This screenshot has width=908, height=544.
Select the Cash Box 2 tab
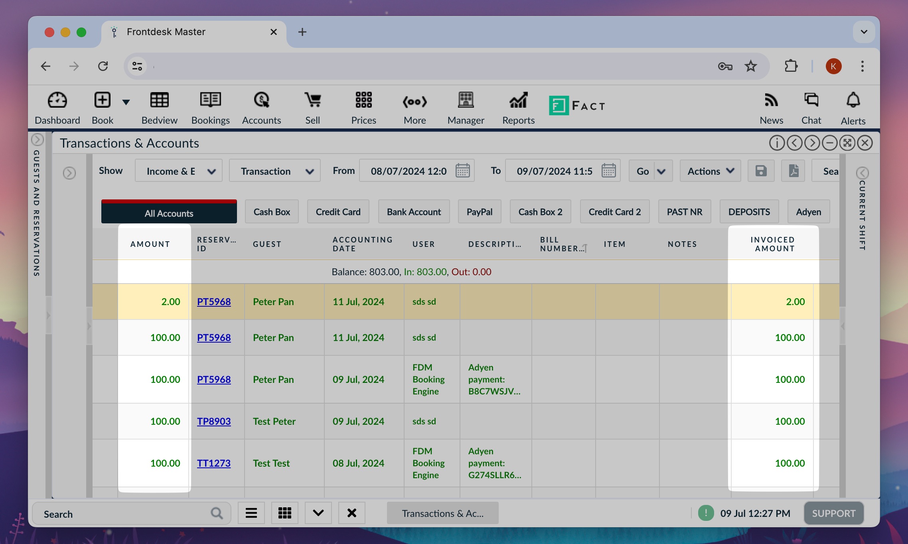click(540, 212)
